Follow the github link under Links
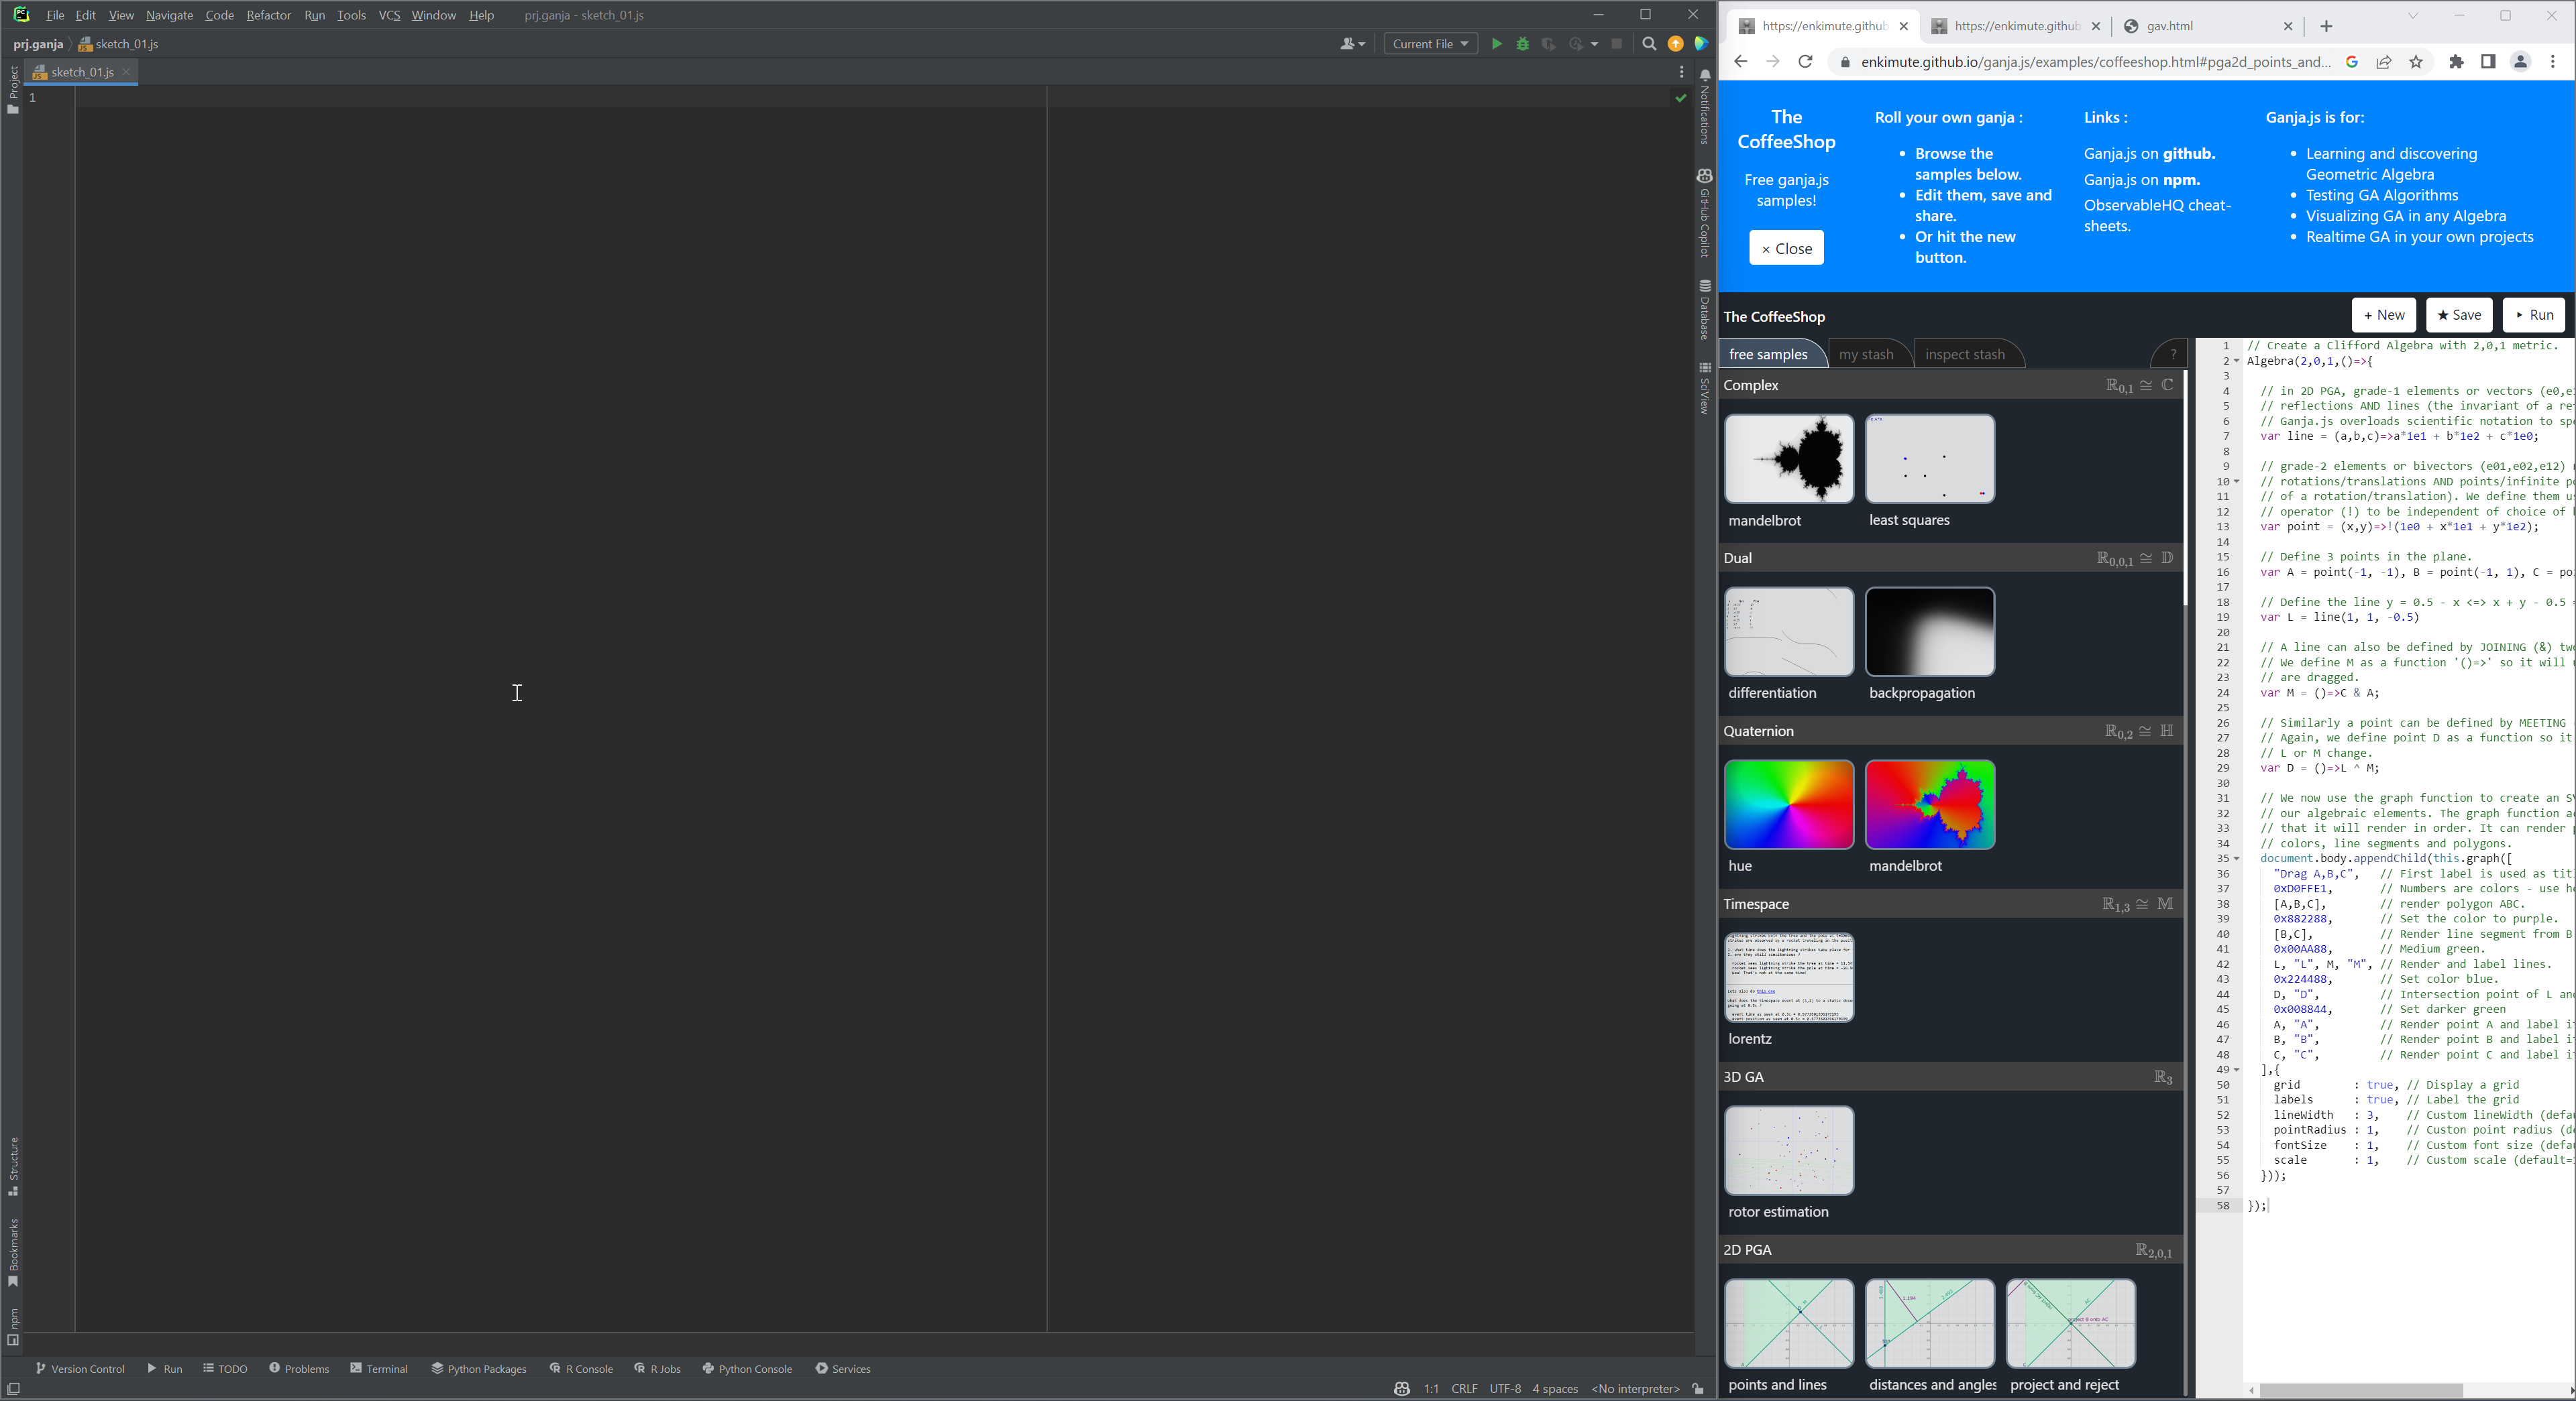This screenshot has width=2576, height=1401. [2188, 154]
